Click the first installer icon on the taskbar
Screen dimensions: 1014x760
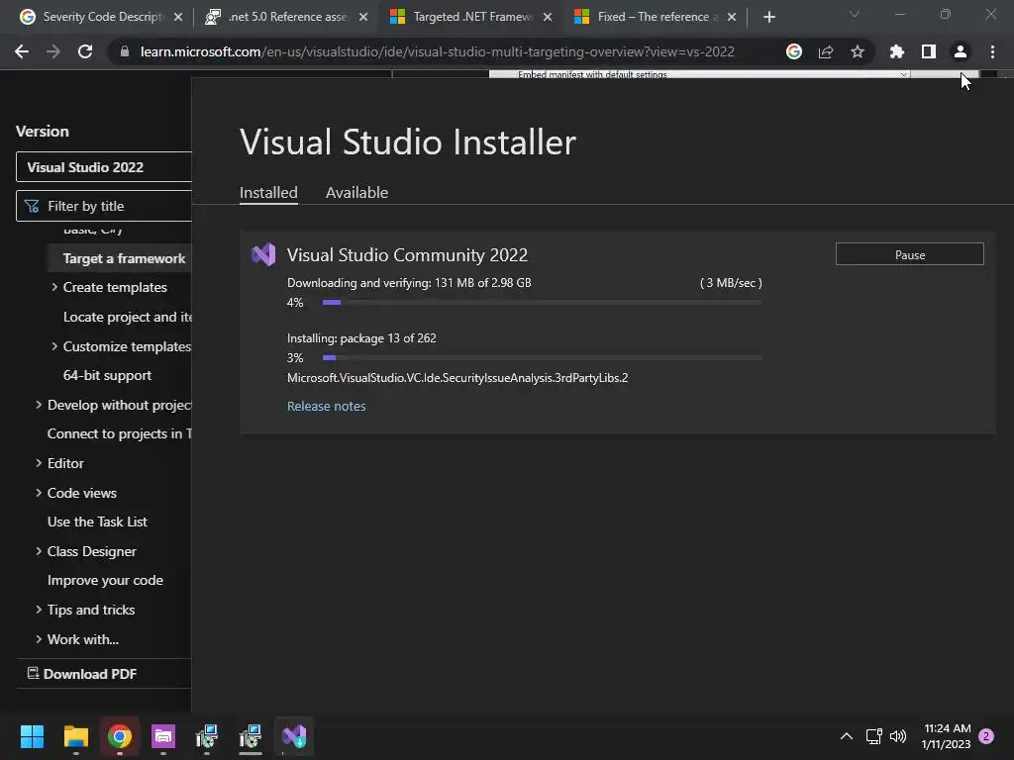point(207,736)
